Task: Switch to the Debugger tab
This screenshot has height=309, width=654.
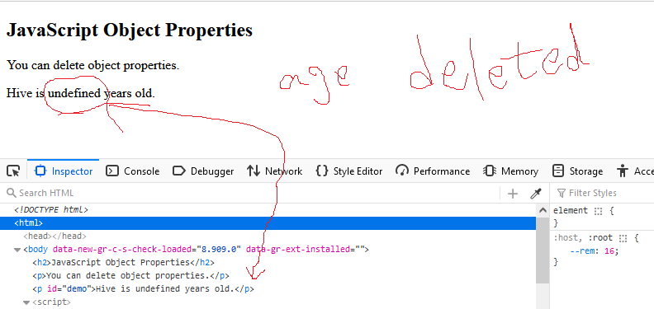Action: [203, 171]
